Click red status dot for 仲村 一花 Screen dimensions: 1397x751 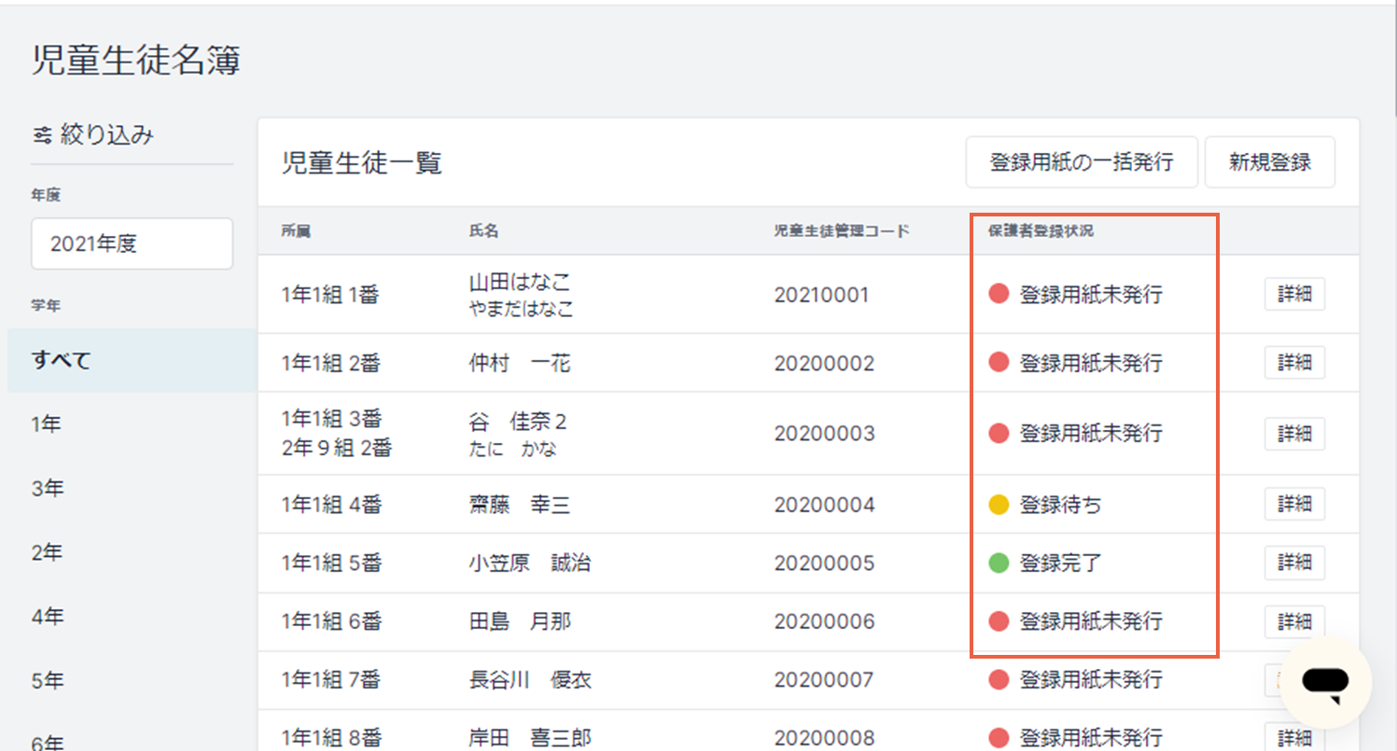click(999, 362)
